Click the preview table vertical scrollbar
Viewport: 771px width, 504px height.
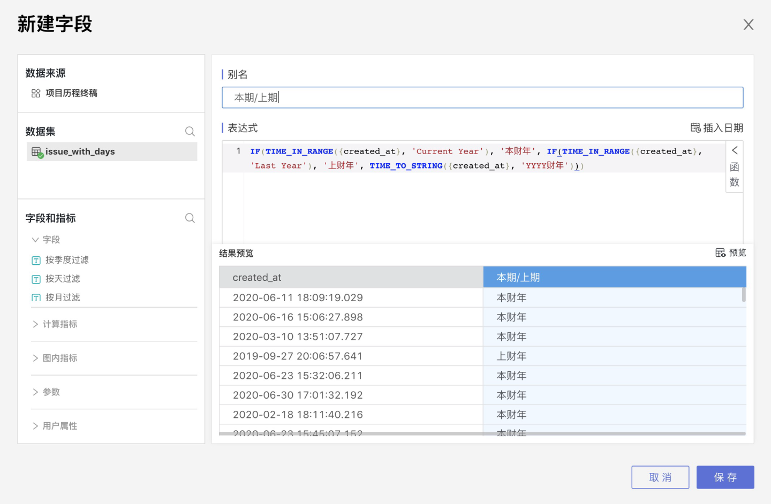(744, 295)
